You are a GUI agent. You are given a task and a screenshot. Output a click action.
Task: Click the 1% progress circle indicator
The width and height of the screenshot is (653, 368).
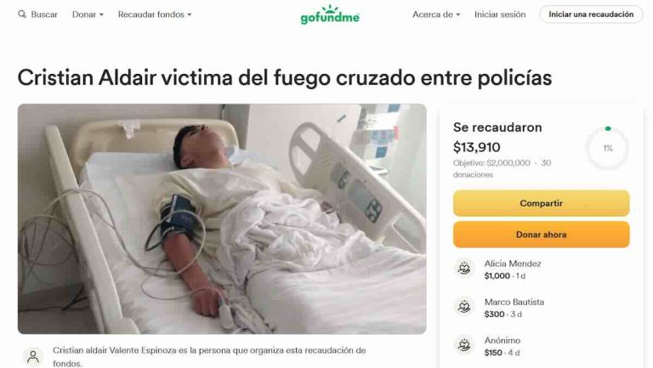(608, 148)
